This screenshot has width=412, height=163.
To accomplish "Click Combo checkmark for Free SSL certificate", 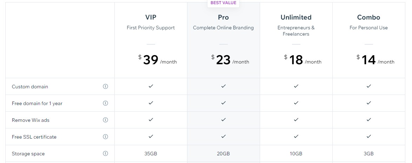I will click(x=368, y=136).
